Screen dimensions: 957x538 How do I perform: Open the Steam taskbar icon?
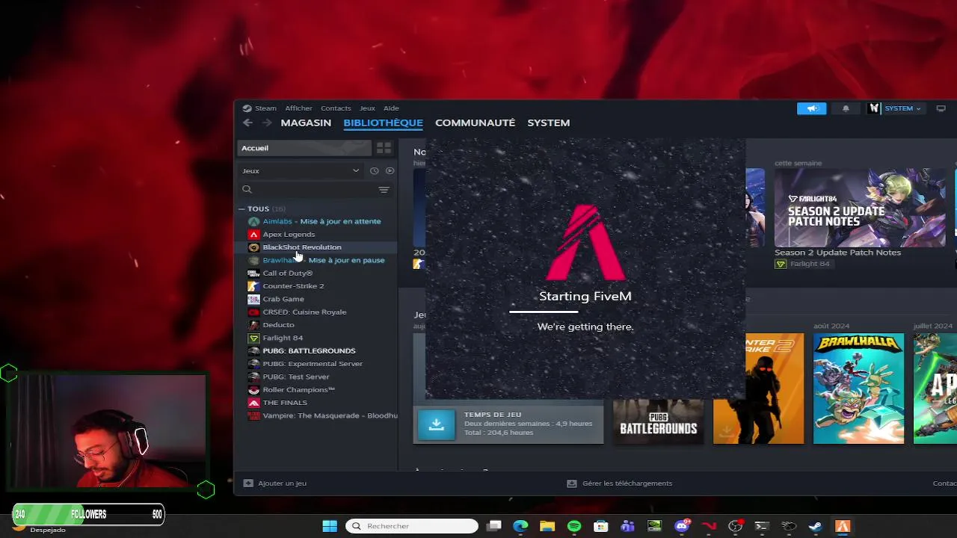point(815,526)
